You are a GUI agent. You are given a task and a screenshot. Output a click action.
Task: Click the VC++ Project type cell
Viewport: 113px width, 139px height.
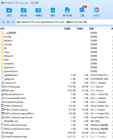(x=97, y=110)
